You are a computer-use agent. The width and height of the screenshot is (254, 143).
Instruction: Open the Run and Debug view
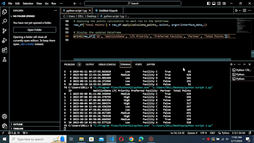[4, 40]
